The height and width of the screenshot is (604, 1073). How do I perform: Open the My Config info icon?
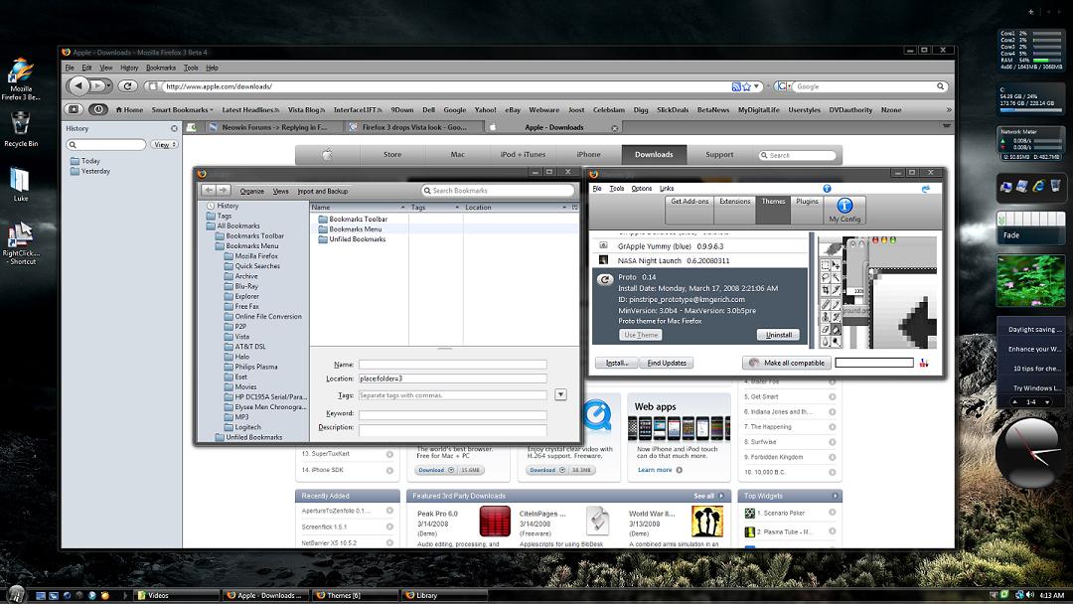[x=844, y=205]
